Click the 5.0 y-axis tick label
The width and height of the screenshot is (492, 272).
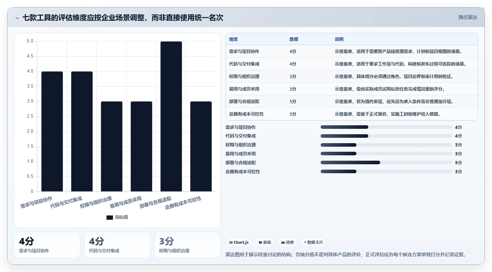tap(30, 41)
